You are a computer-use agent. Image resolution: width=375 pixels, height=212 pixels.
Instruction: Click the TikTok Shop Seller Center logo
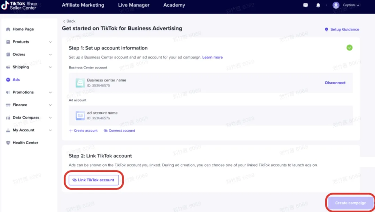[x=19, y=6]
